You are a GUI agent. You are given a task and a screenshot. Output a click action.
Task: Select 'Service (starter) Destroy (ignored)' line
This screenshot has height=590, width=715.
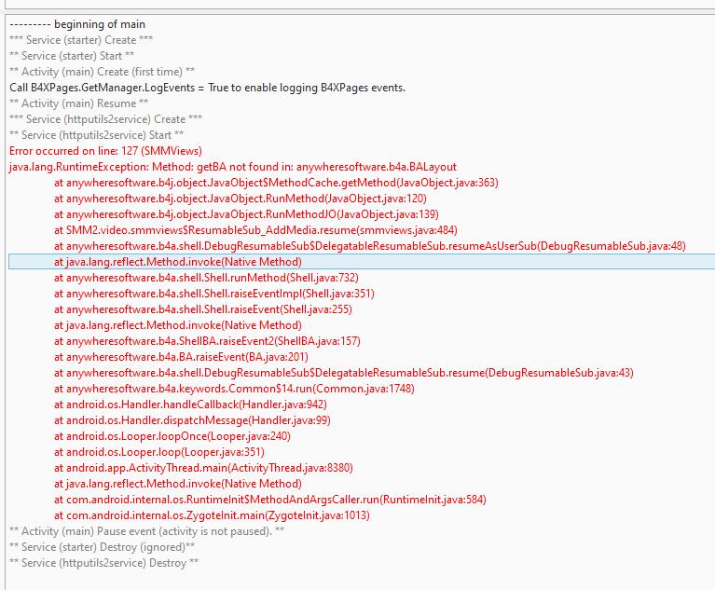coord(103,547)
